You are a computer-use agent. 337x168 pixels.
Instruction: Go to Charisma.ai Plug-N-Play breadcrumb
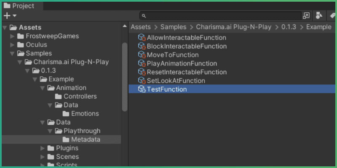tap(234, 27)
